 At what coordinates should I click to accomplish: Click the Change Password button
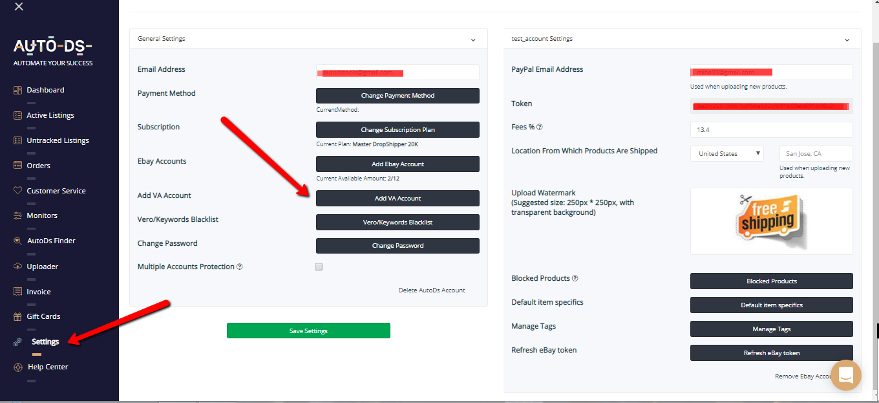pyautogui.click(x=397, y=246)
